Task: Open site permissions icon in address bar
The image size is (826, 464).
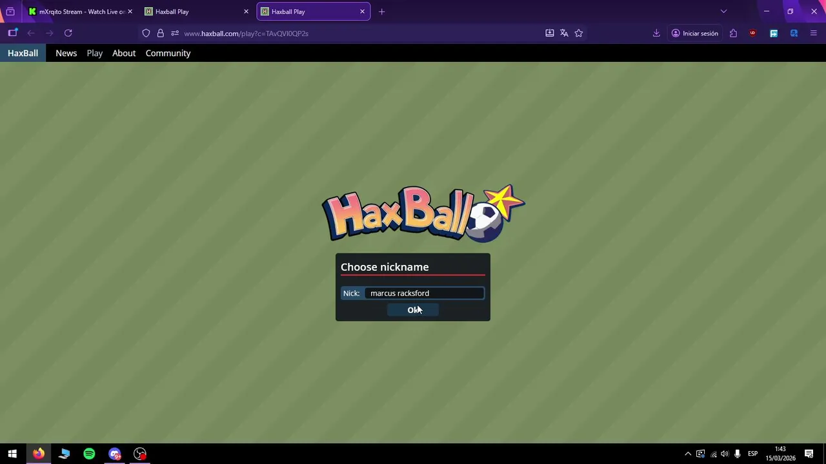Action: point(175,33)
